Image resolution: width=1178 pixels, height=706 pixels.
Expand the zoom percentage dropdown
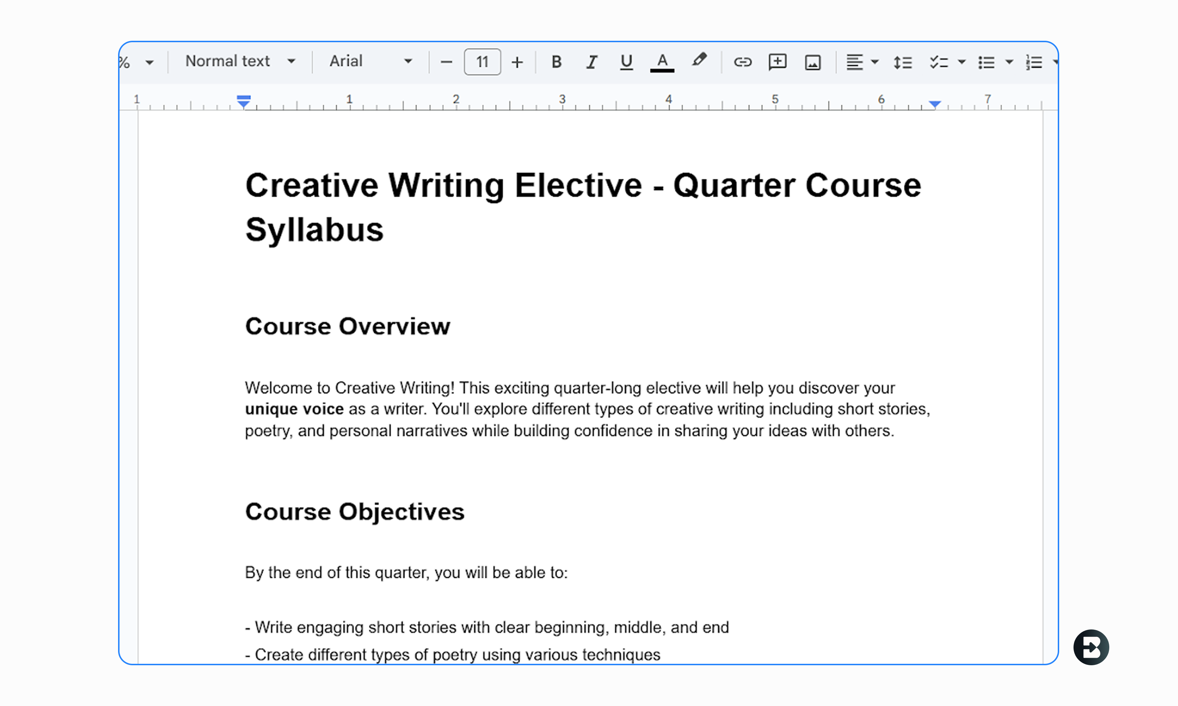pyautogui.click(x=149, y=62)
